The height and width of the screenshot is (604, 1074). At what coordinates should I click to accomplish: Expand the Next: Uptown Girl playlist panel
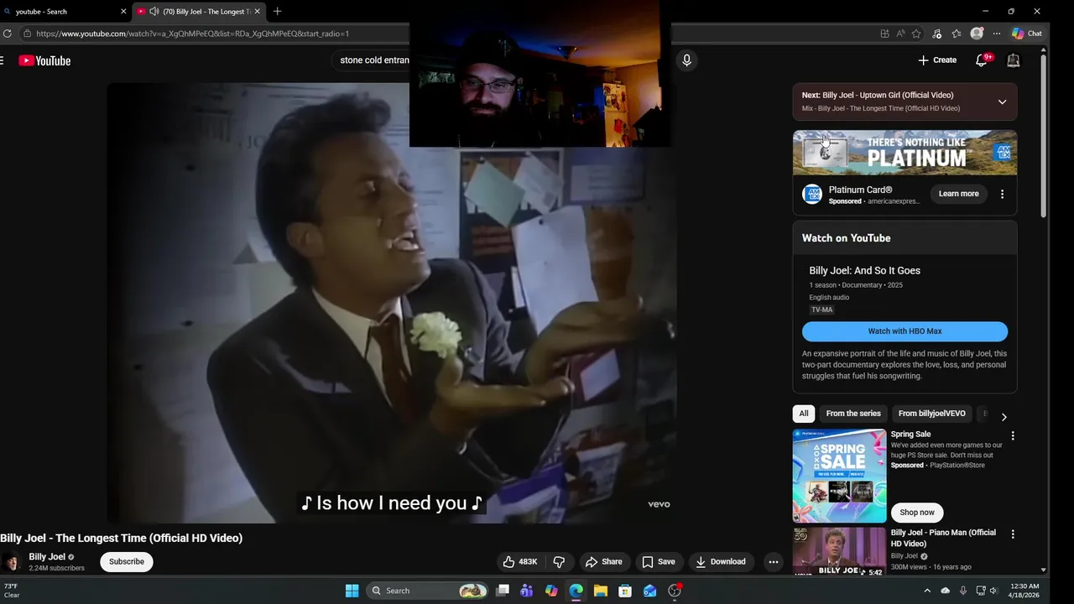[1002, 102]
